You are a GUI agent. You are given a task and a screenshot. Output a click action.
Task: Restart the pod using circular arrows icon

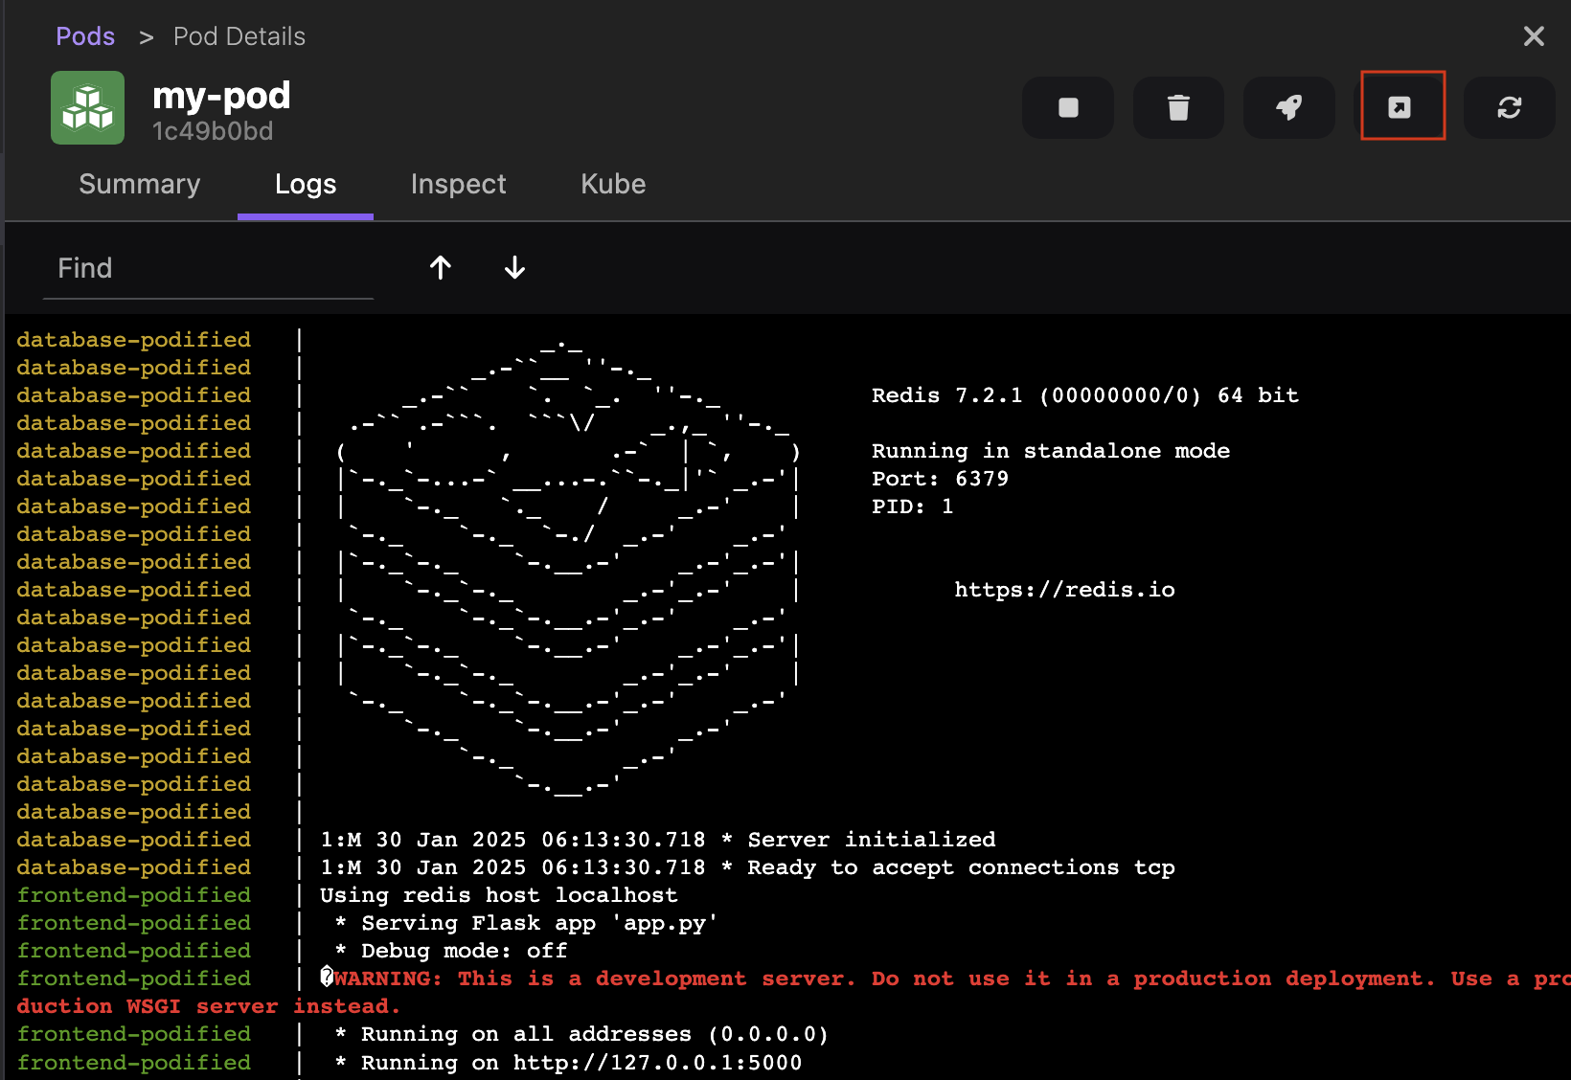click(x=1509, y=107)
